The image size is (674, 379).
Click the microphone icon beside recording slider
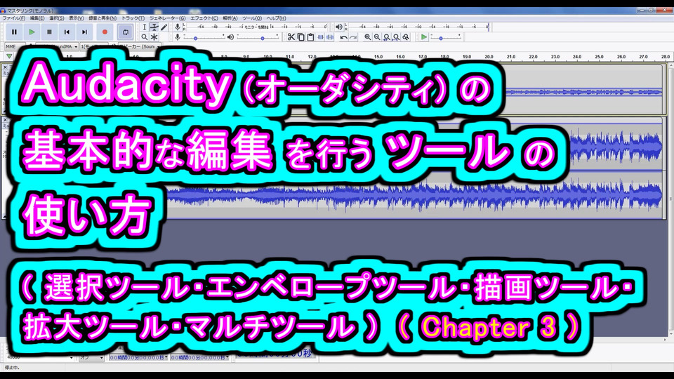tap(177, 37)
